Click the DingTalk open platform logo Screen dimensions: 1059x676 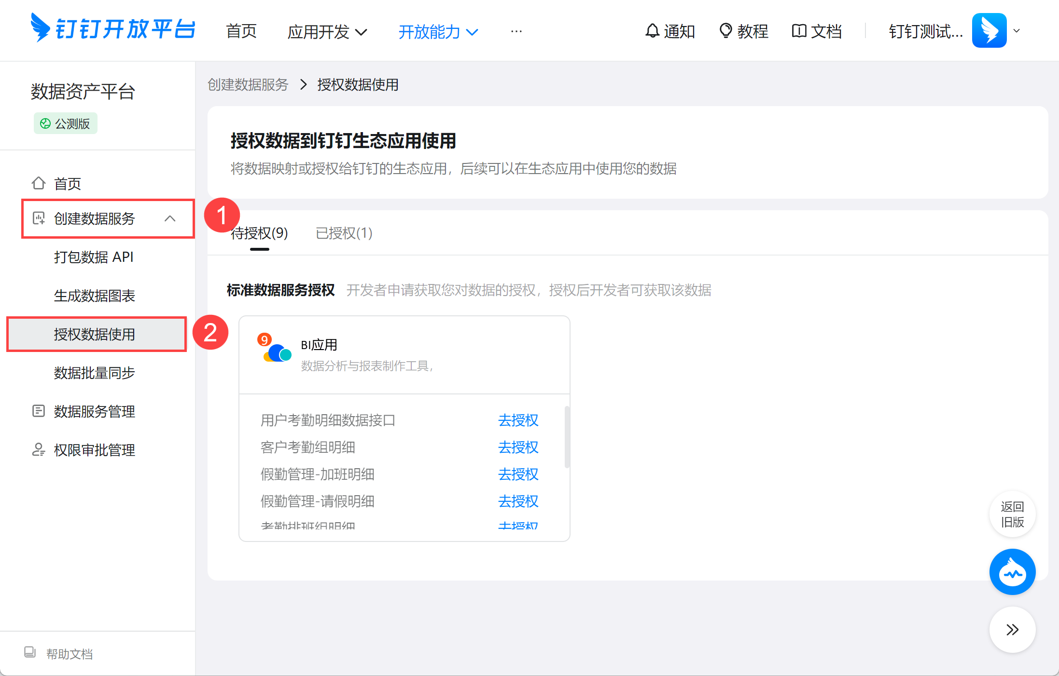click(x=113, y=29)
